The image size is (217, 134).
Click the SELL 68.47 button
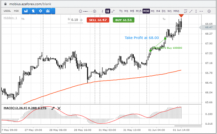coord(98,20)
